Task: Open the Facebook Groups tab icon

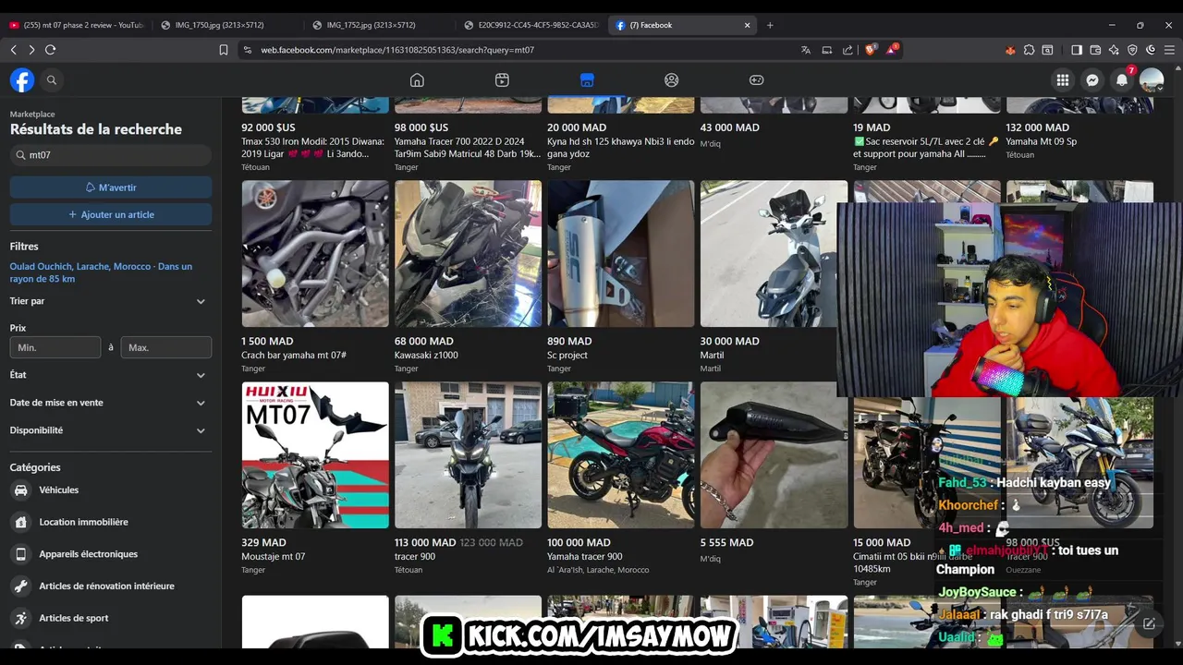Action: tap(672, 80)
